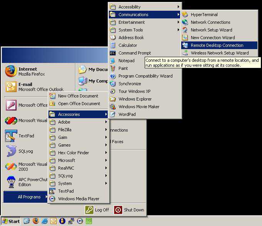Expand the RealVNC program folder
262x226 pixels.
[x=78, y=168]
